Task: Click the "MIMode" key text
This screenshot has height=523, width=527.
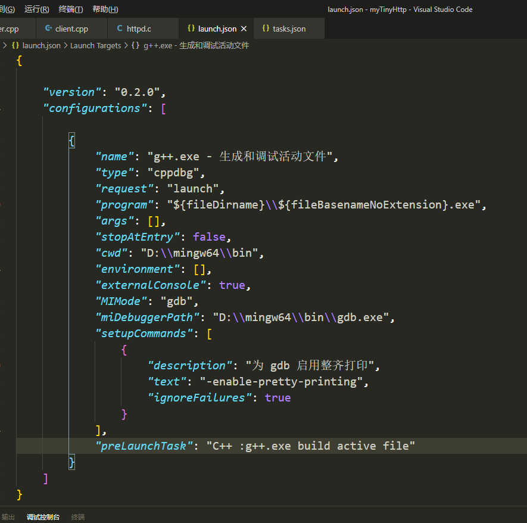Action: coord(121,301)
